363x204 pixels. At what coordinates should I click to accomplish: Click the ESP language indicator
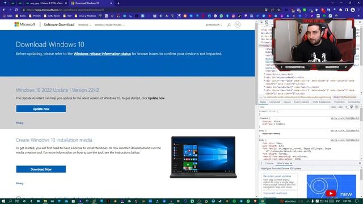pos(338,201)
